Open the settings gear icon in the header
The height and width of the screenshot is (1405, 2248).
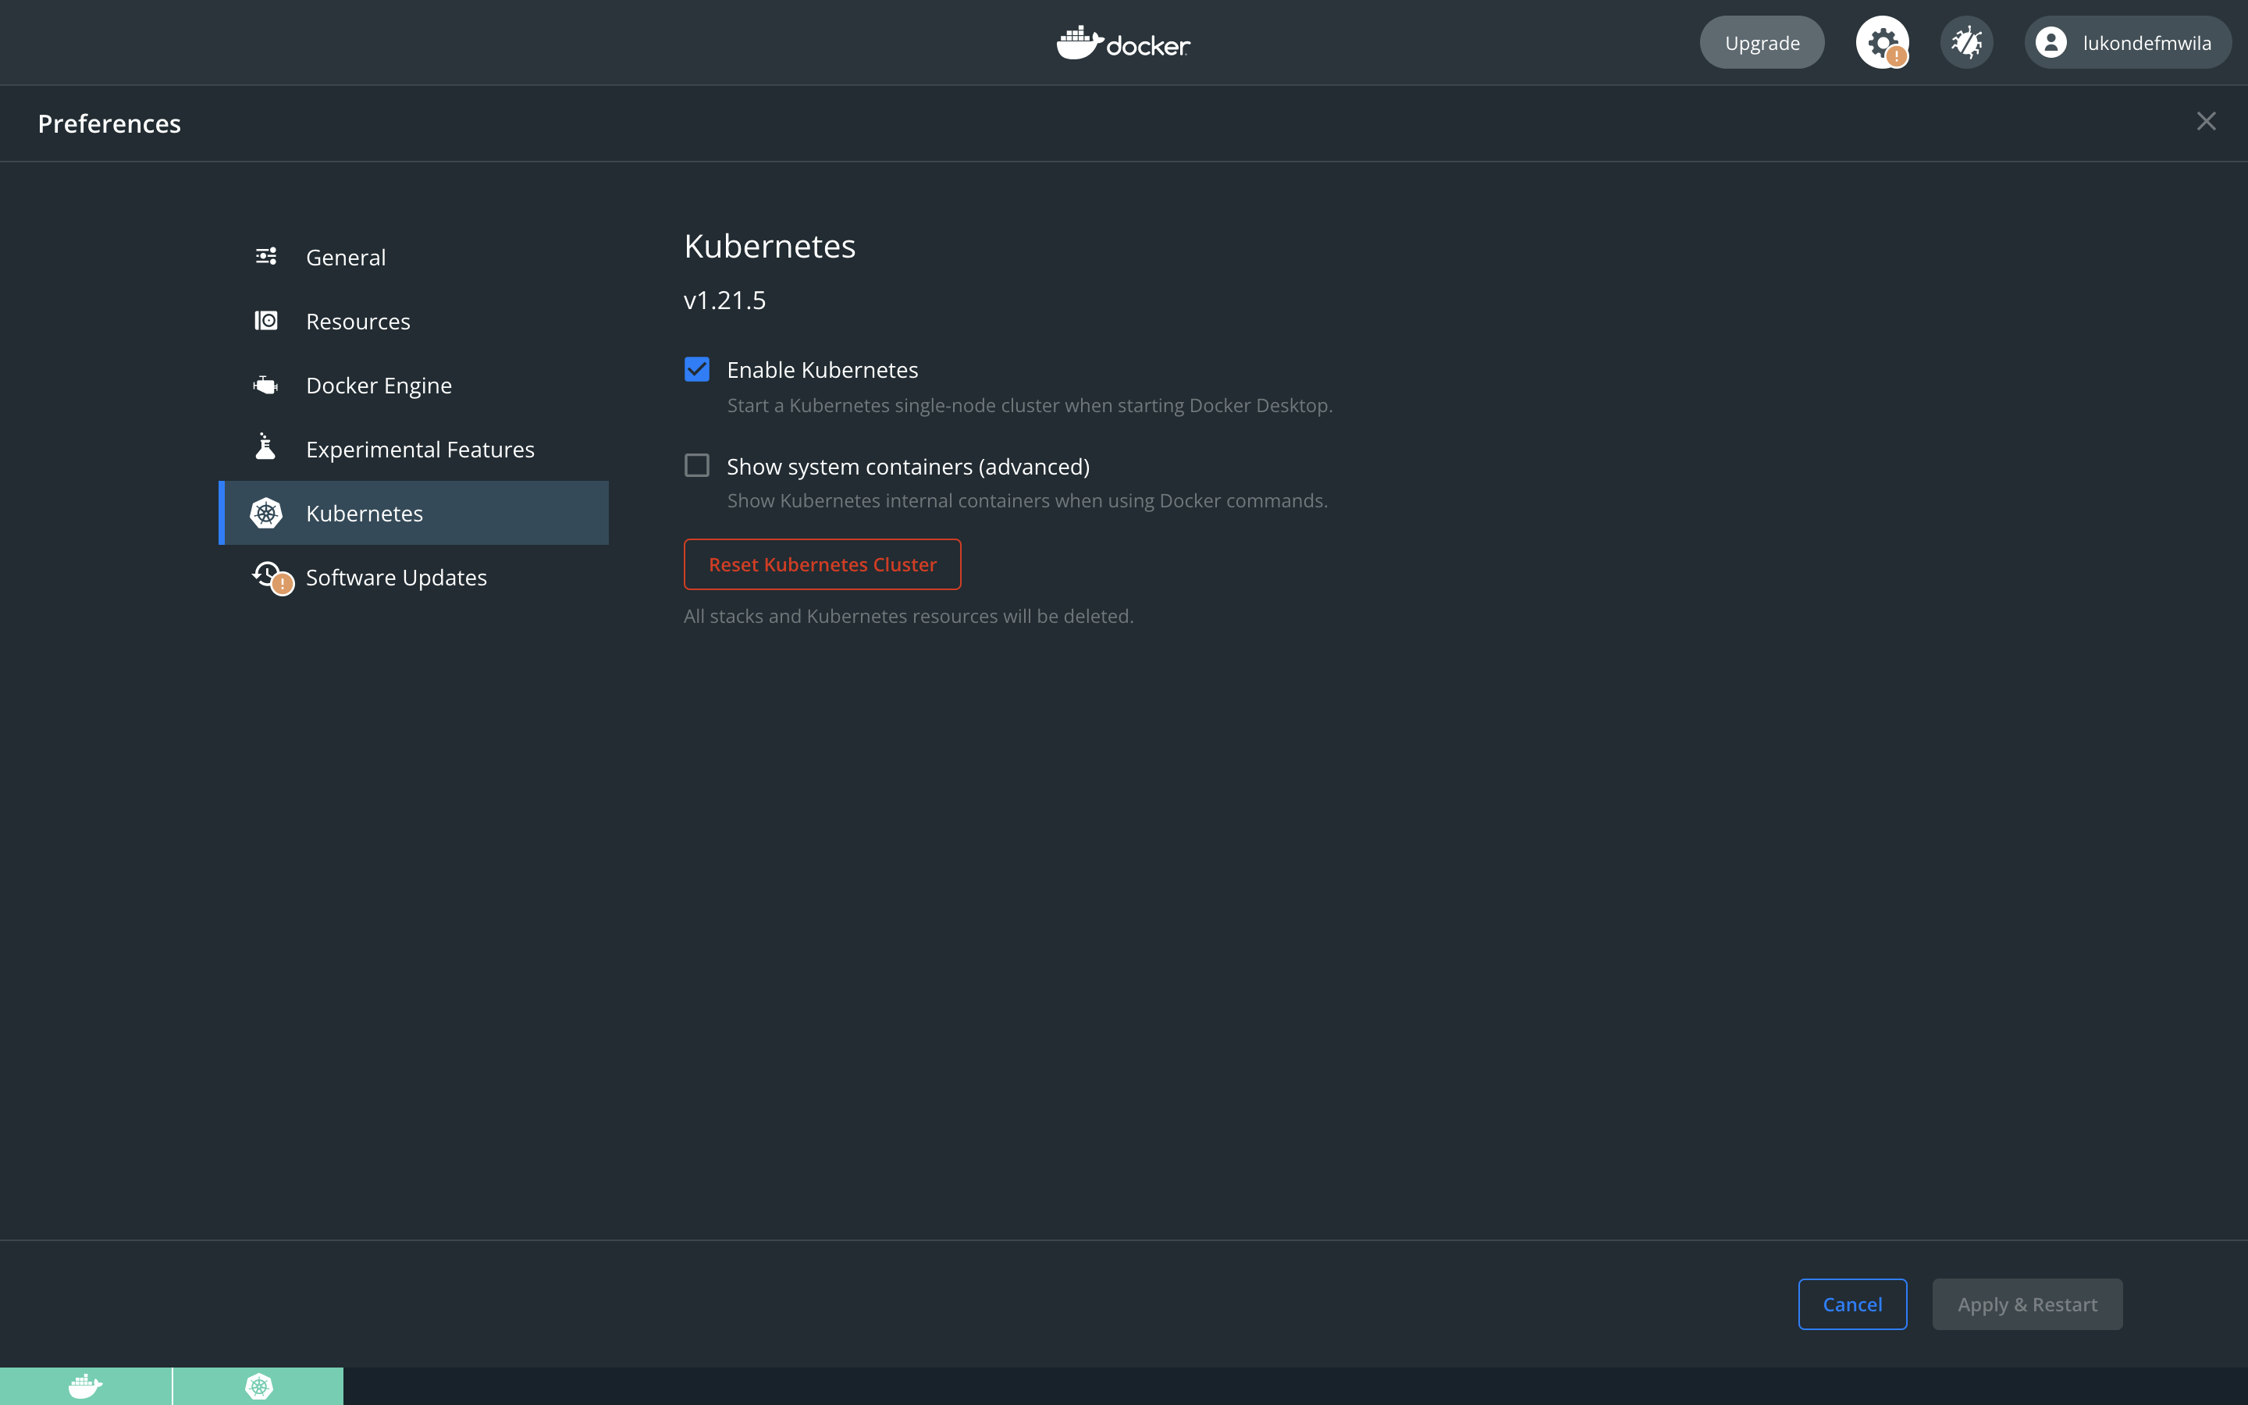(1882, 43)
